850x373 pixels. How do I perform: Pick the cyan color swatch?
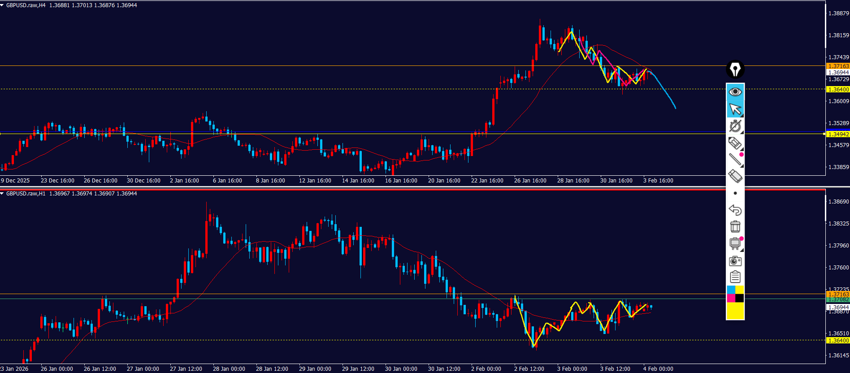click(x=731, y=290)
